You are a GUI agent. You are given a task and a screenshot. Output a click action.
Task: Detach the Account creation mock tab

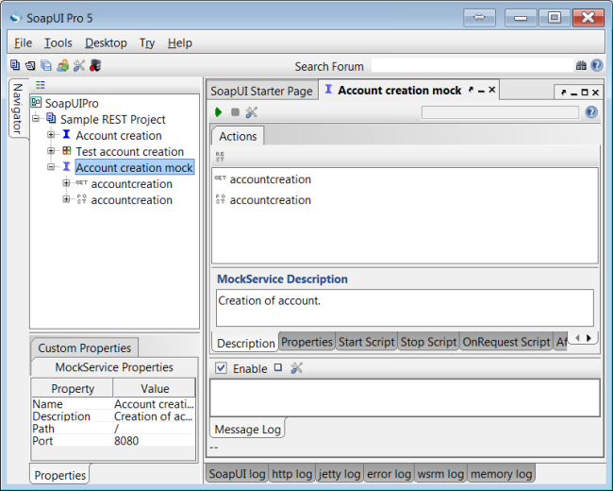coord(472,90)
